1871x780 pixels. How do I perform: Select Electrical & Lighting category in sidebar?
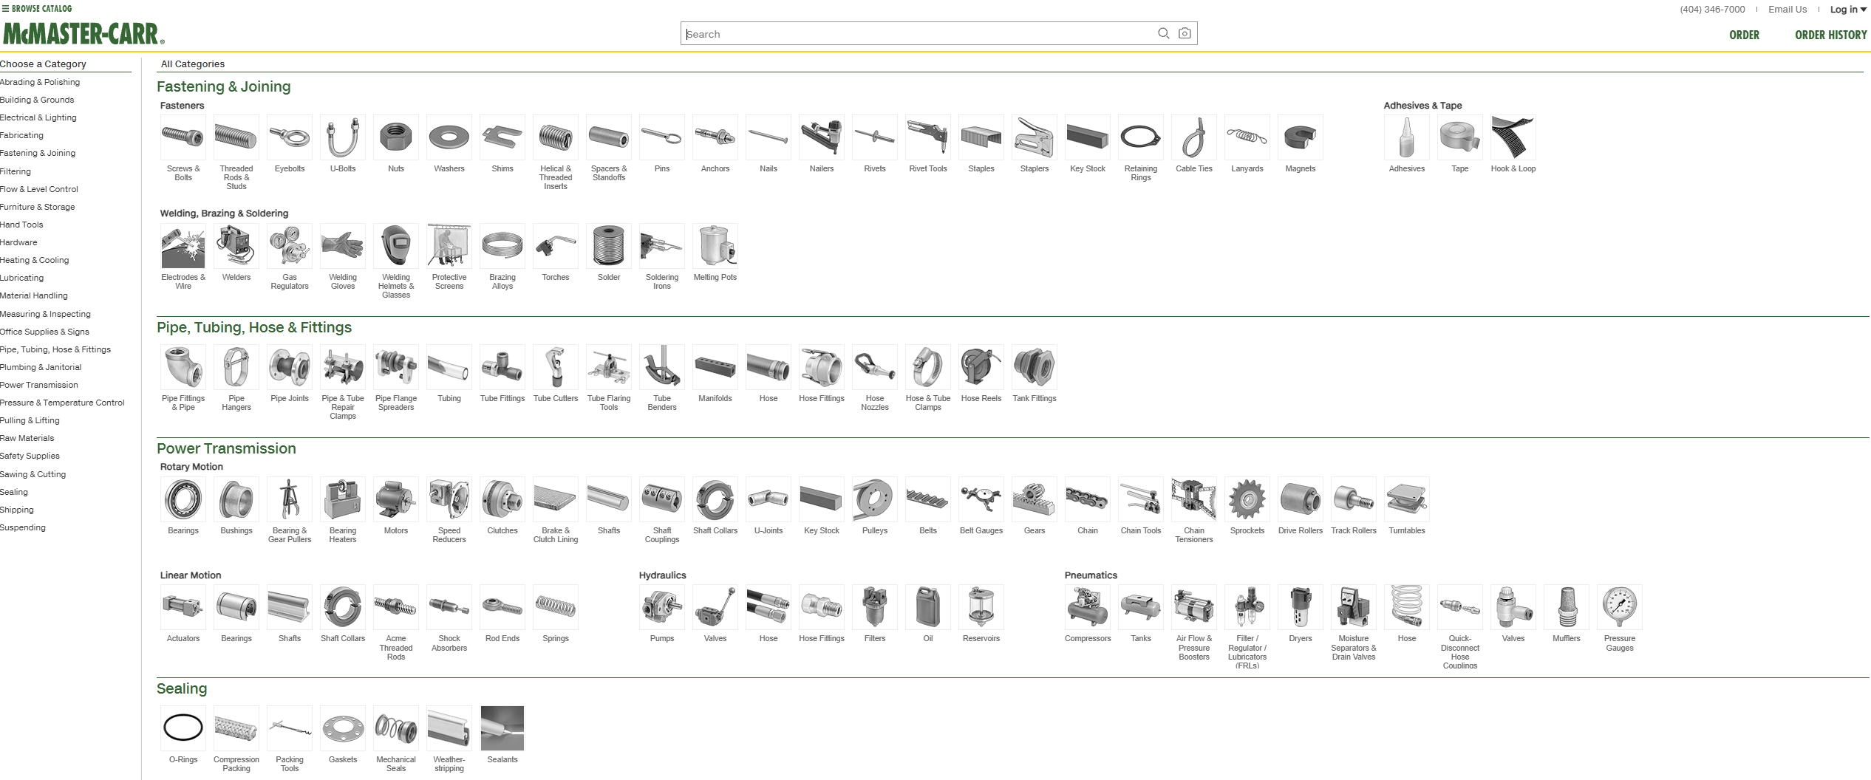point(38,117)
